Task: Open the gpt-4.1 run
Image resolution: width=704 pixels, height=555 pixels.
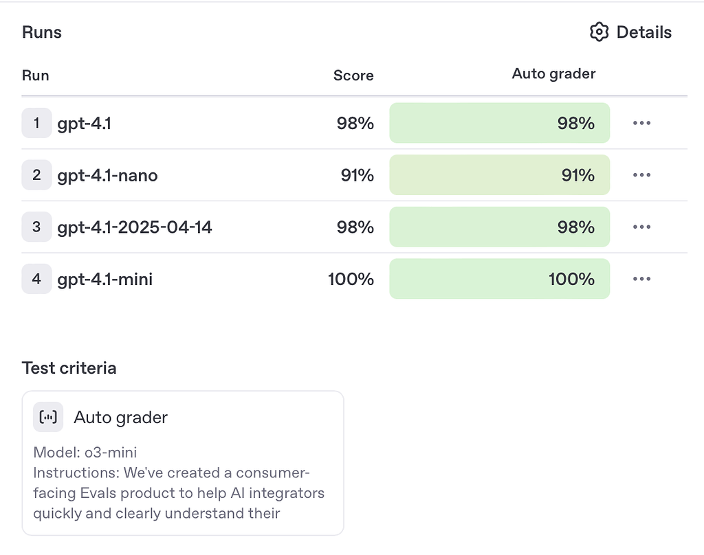Action: [84, 124]
